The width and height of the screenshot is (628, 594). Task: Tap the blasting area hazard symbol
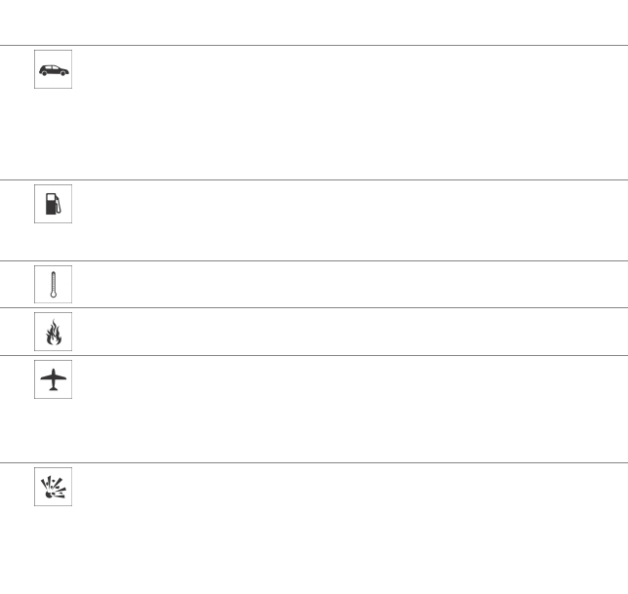[53, 487]
